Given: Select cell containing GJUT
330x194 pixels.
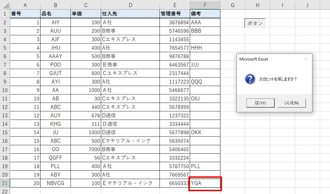Looking at the screenshot, I should point(55,73).
